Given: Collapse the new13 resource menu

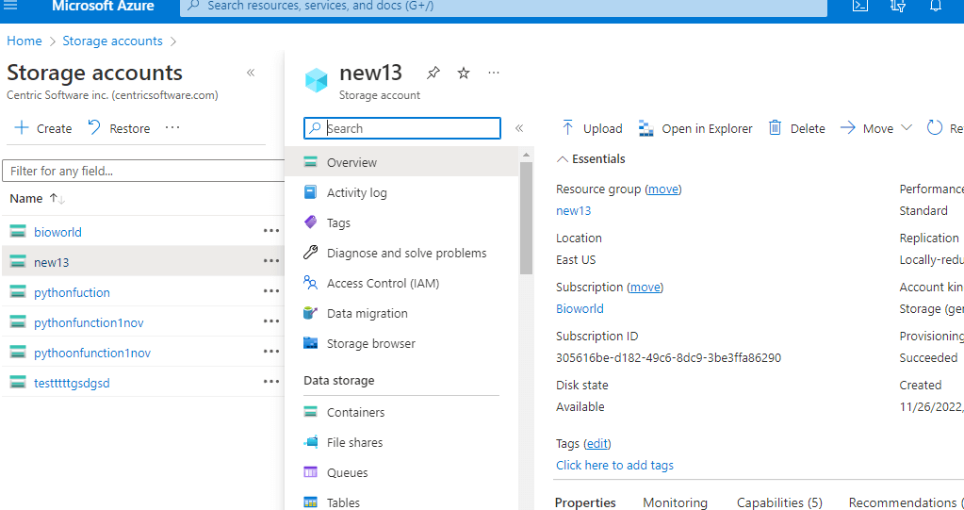Looking at the screenshot, I should (519, 128).
